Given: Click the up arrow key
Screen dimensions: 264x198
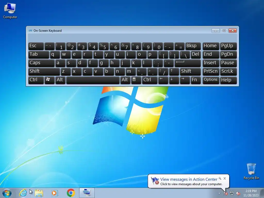Looking at the screenshot, I should pyautogui.click(x=174, y=72).
